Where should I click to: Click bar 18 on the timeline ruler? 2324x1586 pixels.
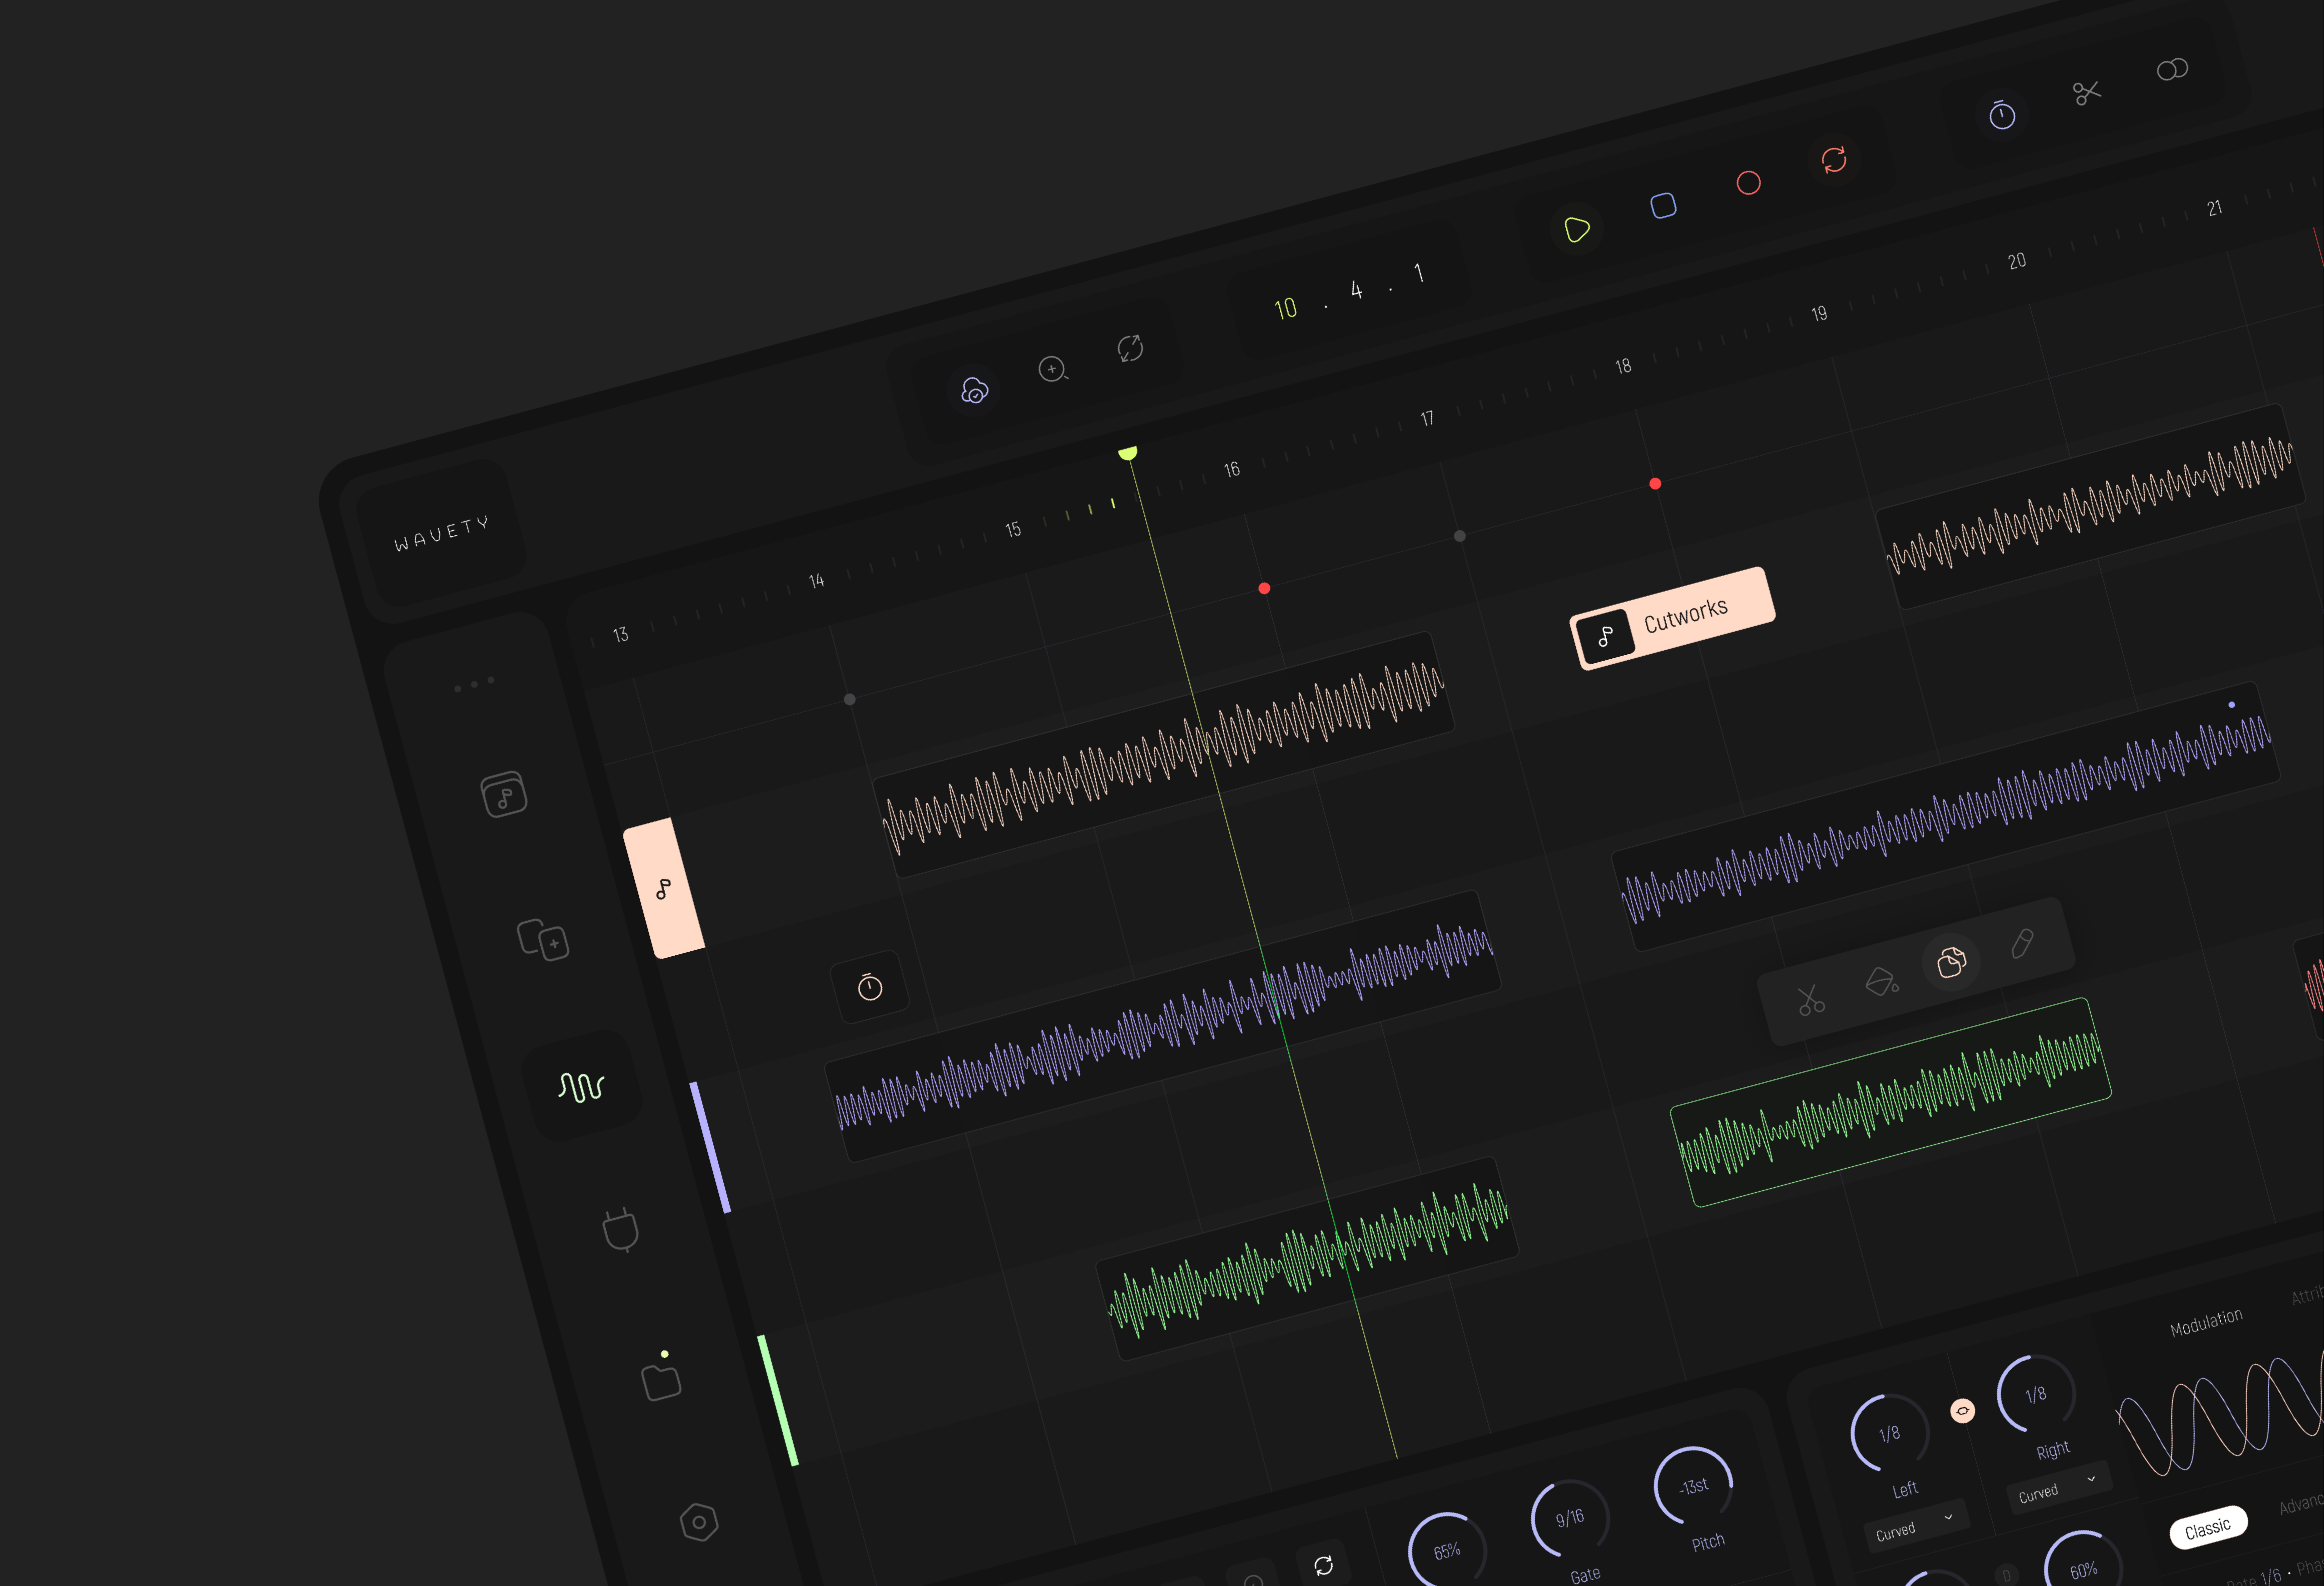point(1623,367)
